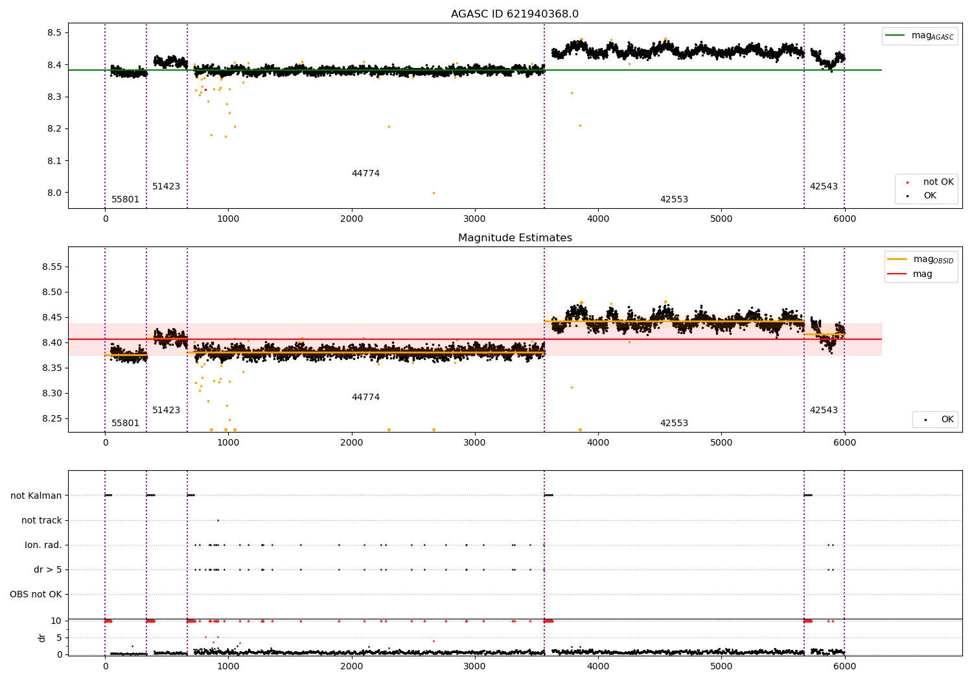The image size is (972, 681).
Task: Click the 'OBS not OK' row label
Action: pyautogui.click(x=36, y=594)
